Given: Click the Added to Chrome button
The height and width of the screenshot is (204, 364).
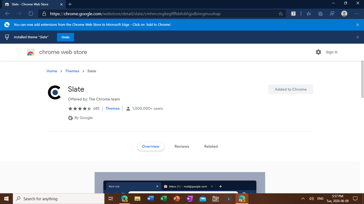Looking at the screenshot, I should (x=291, y=89).
